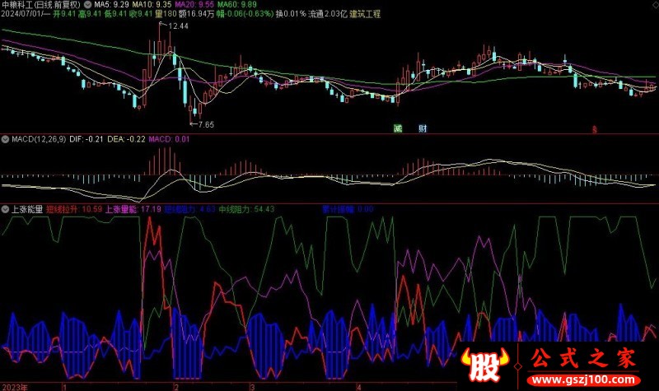
Task: Select the 2023年 timeline marker
Action: click(15, 387)
